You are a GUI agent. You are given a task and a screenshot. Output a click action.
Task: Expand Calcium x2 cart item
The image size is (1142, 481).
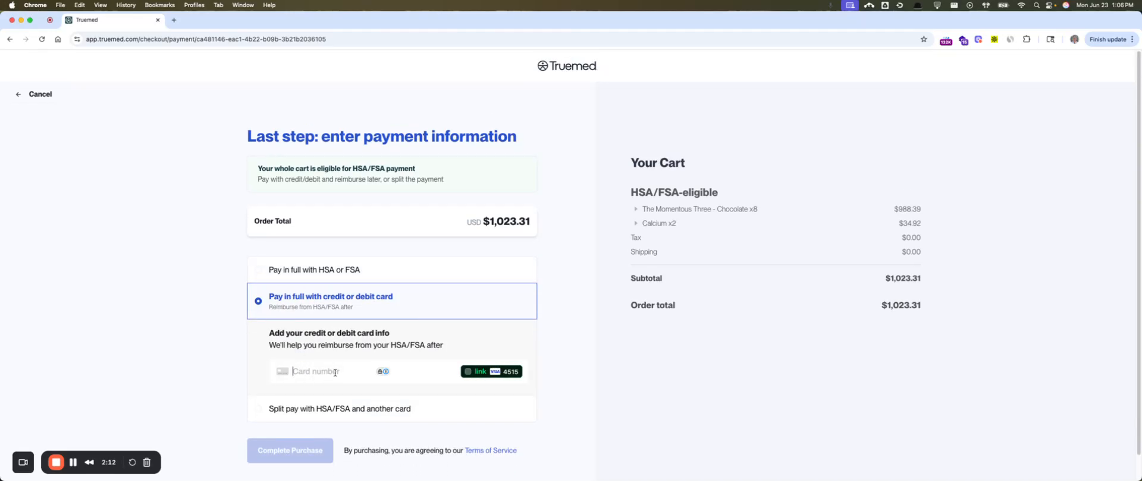[x=635, y=223]
